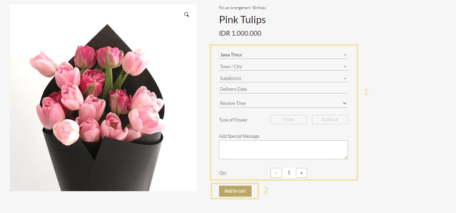Open the Jawa Timur province dropdown
The image size is (456, 213).
click(283, 55)
